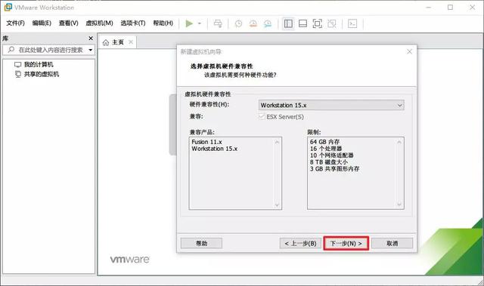The height and width of the screenshot is (286, 484).
Task: Click 3 GB 共享图形内存 in limits list
Action: coord(334,169)
